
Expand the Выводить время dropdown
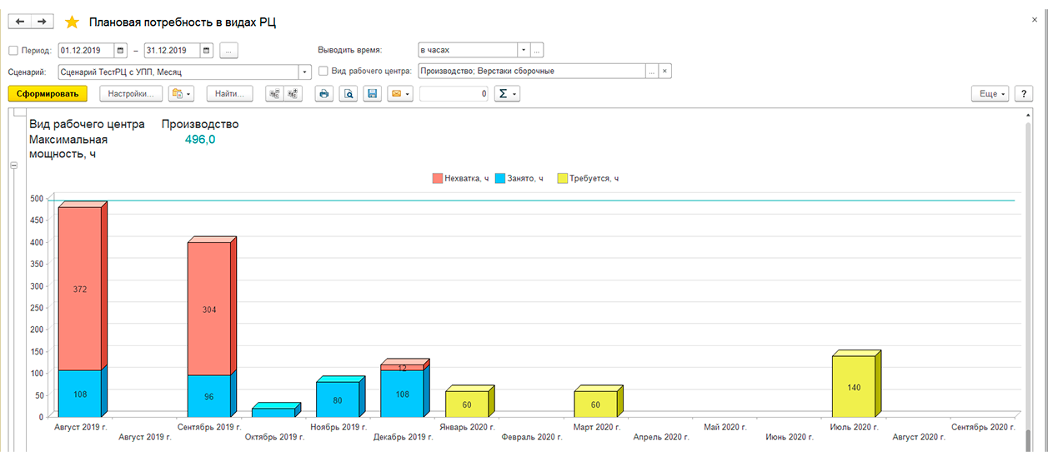tap(524, 50)
